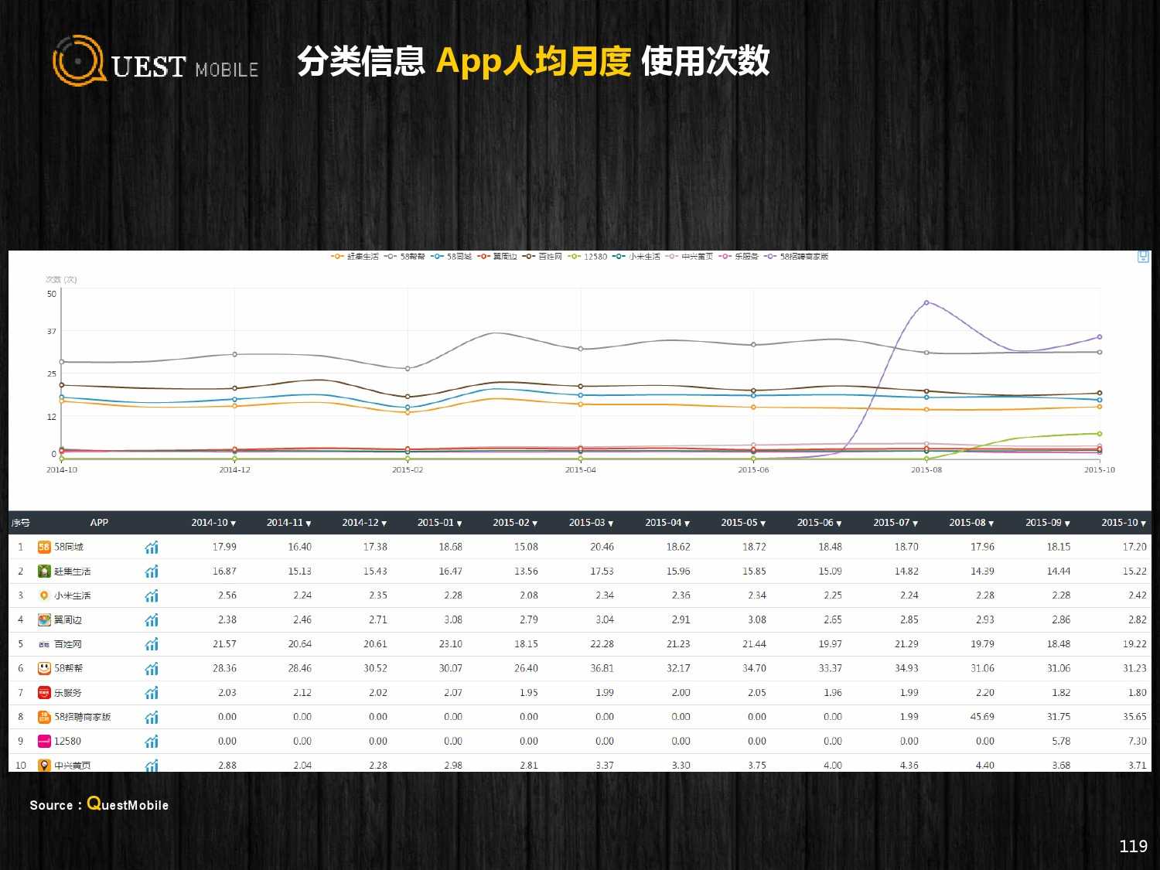This screenshot has width=1160, height=870.
Task: Sort table by 2015-02 column
Action: [515, 523]
